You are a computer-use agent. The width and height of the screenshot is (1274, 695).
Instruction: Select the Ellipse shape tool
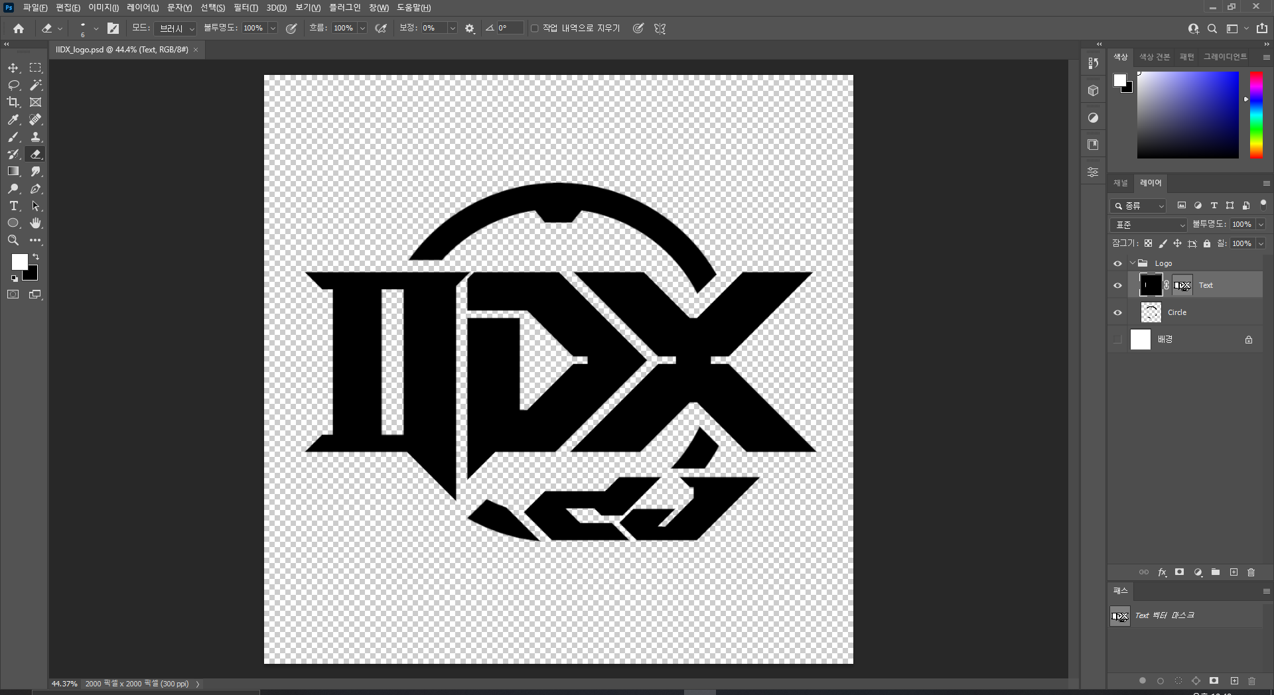point(13,223)
